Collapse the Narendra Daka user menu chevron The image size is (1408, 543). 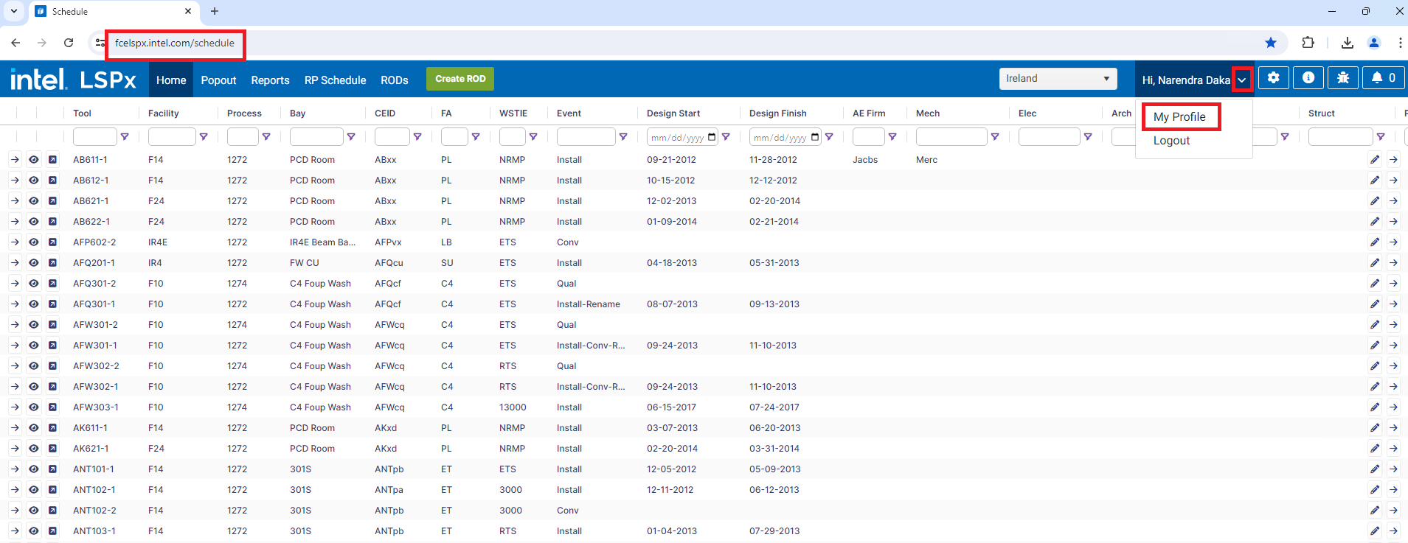pyautogui.click(x=1242, y=80)
